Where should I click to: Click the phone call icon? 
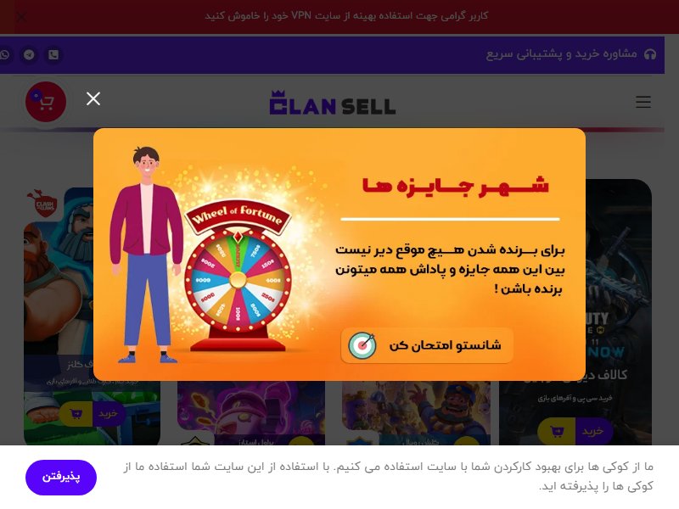click(53, 55)
